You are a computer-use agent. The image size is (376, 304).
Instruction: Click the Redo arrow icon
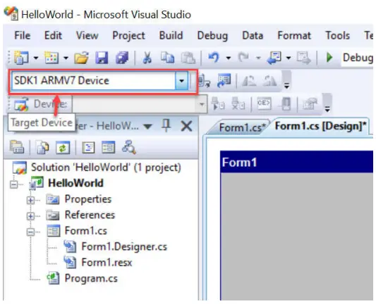[243, 58]
